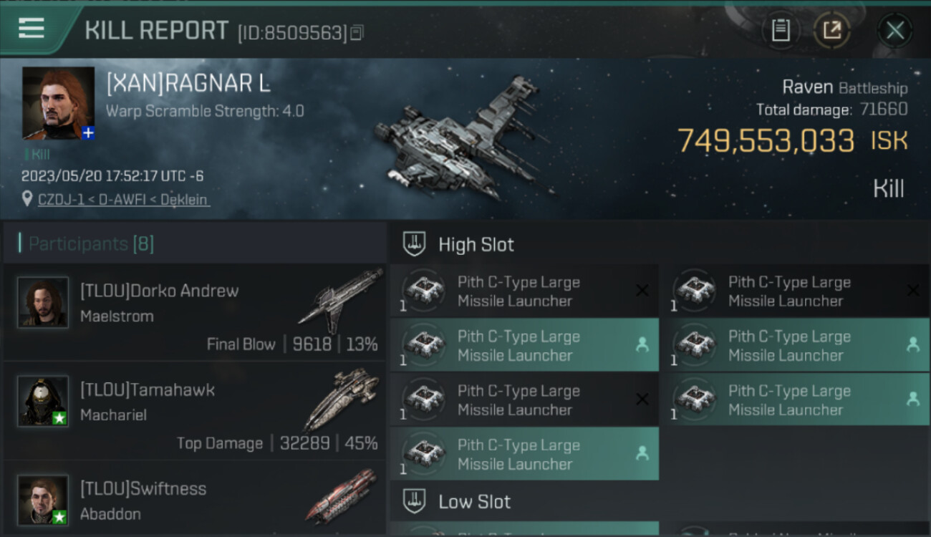Close the kill report window
The image size is (931, 537).
click(894, 30)
